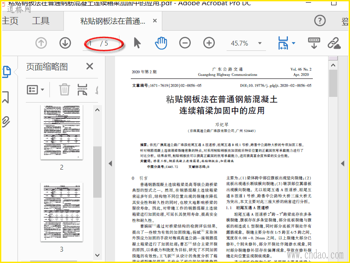Click the DOI text in the header

pyautogui.click(x=276, y=85)
